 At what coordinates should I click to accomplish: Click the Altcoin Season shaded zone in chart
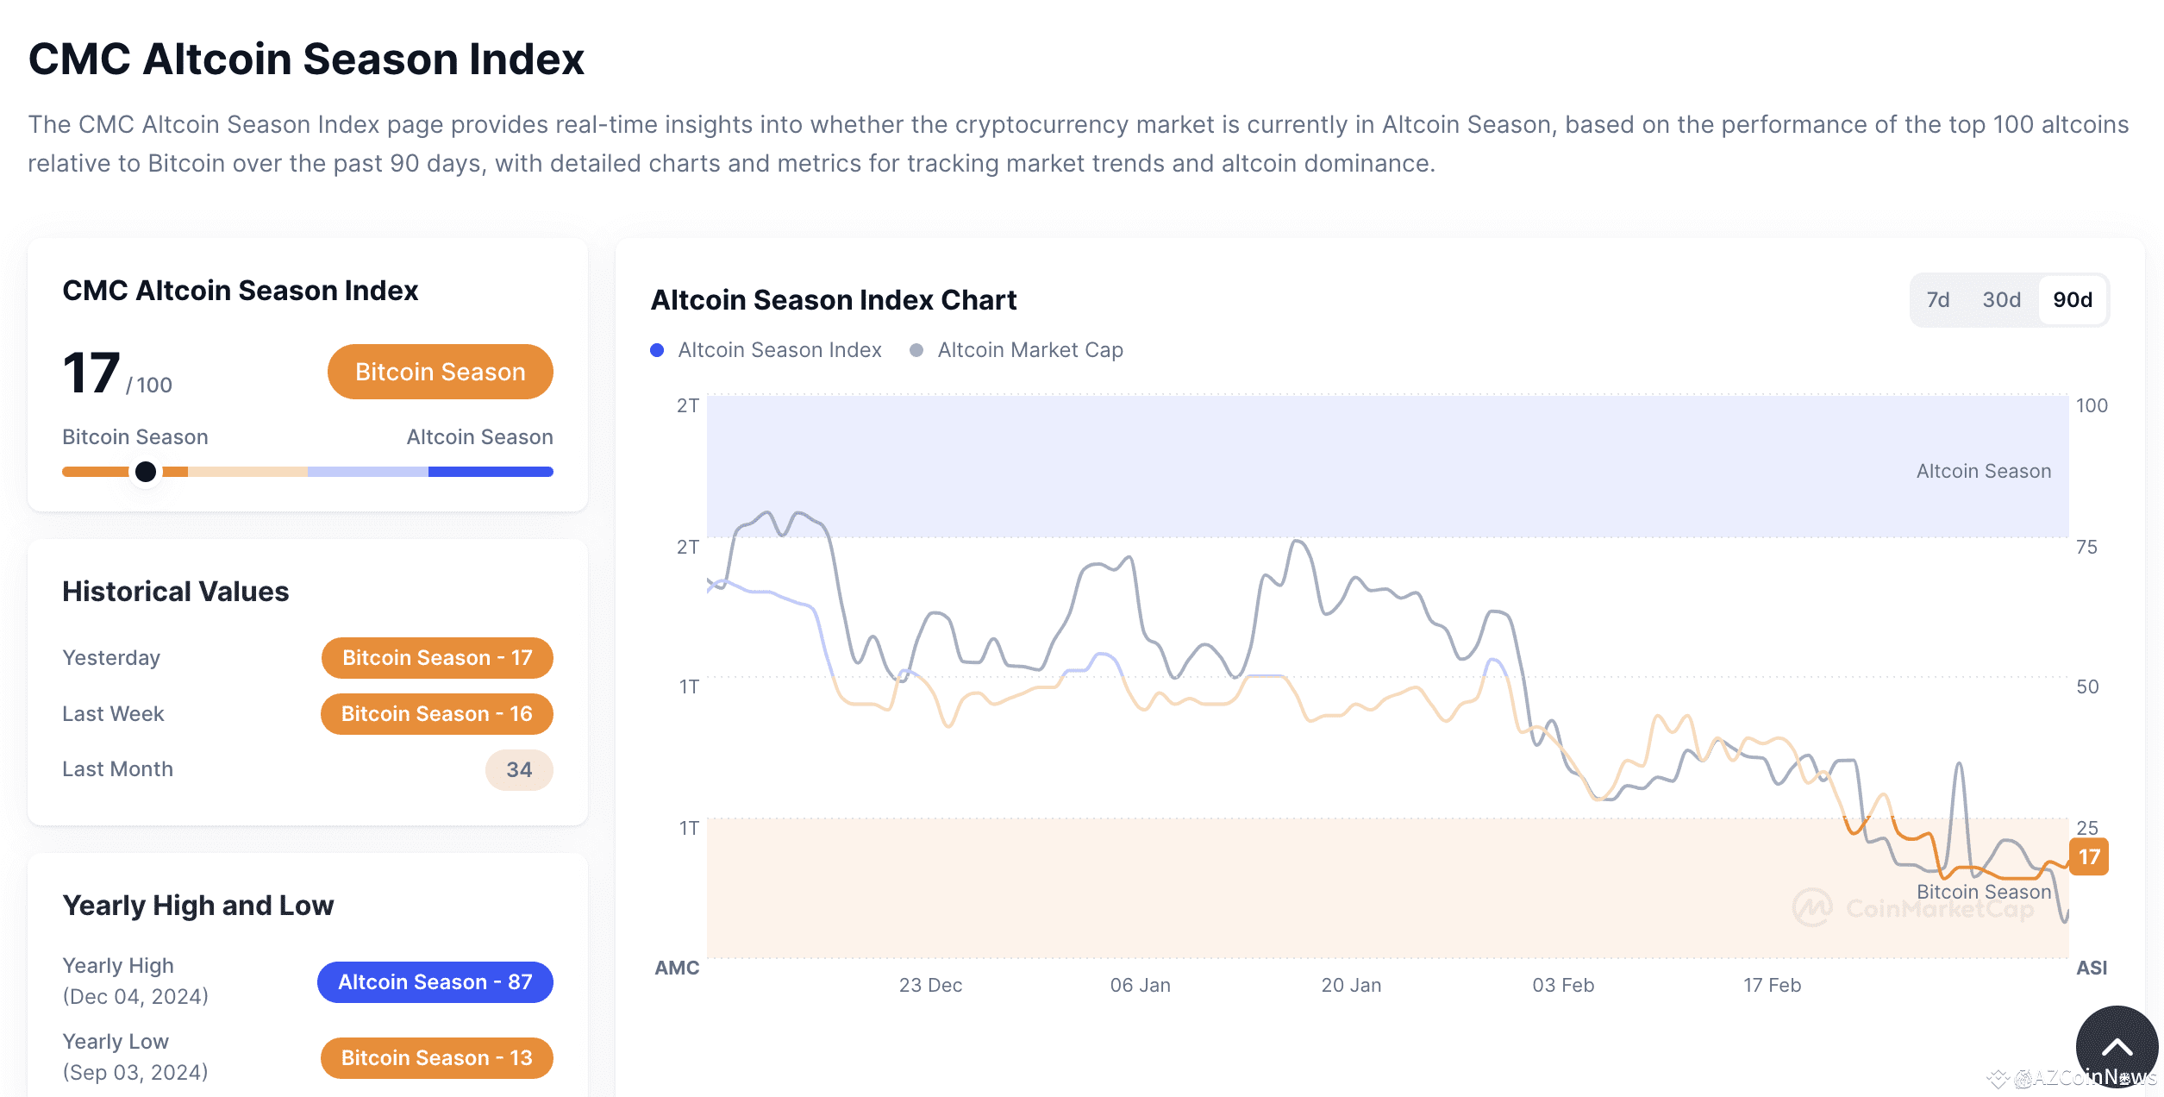[x=1387, y=467]
